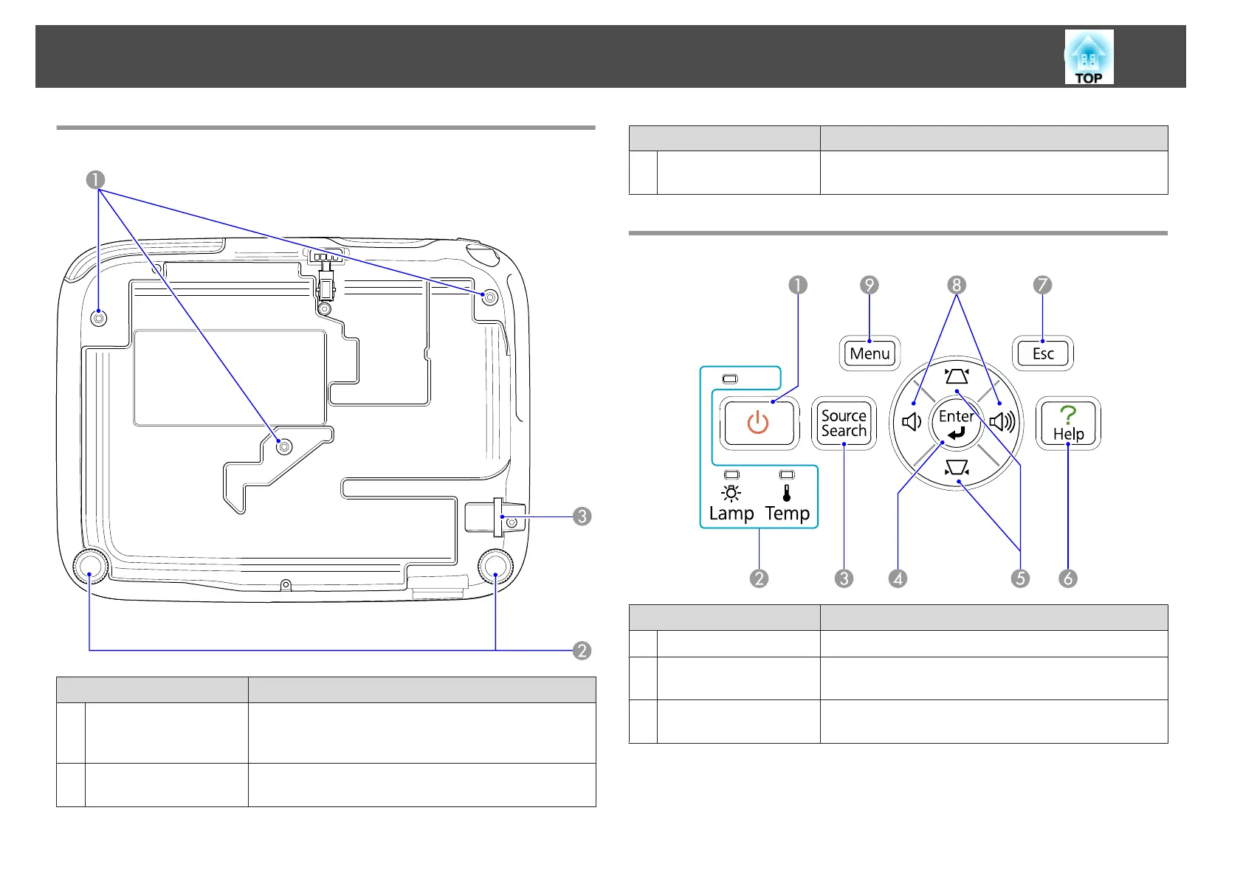Click the lower keystone trapezoid icon

[x=957, y=467]
